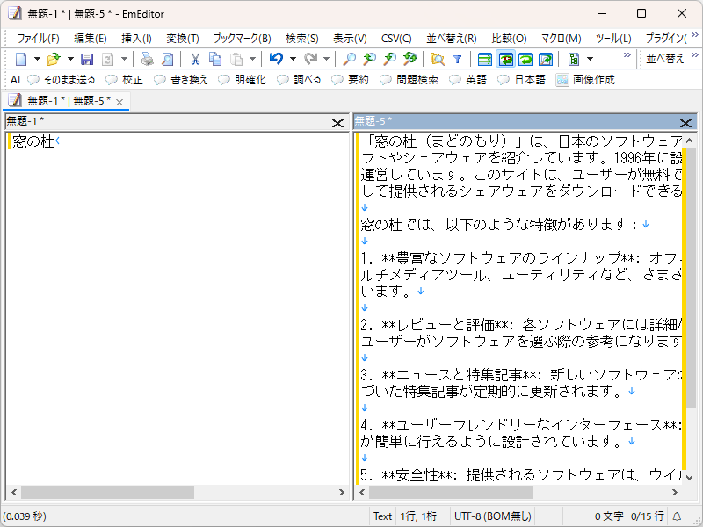Create a new file with the New icon
Image resolution: width=703 pixels, height=527 pixels.
click(x=21, y=59)
